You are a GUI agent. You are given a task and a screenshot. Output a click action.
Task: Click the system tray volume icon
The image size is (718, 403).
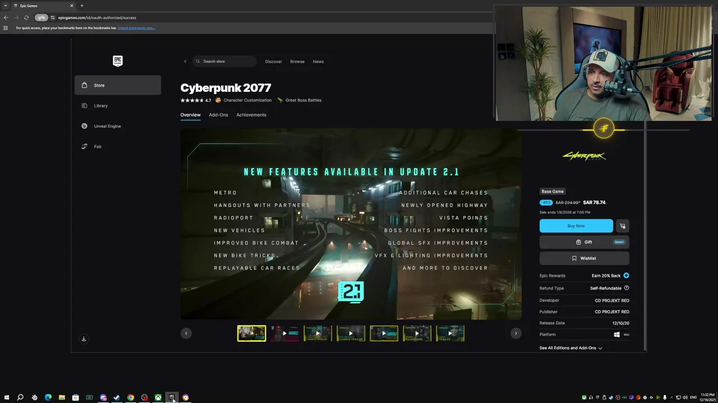685,397
